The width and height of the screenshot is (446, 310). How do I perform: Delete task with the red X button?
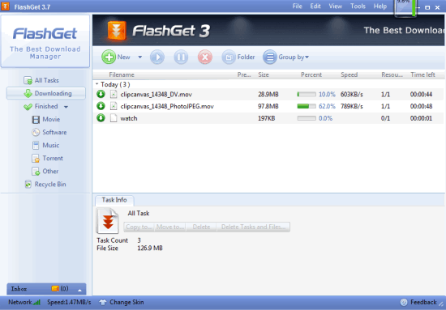coord(205,57)
